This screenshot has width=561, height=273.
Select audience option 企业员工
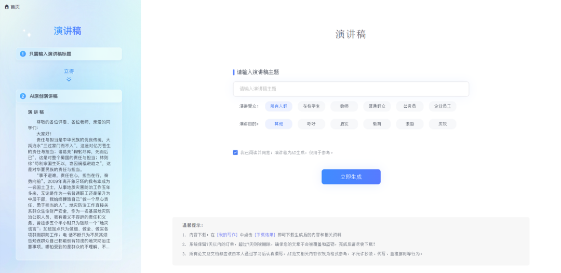pyautogui.click(x=443, y=106)
